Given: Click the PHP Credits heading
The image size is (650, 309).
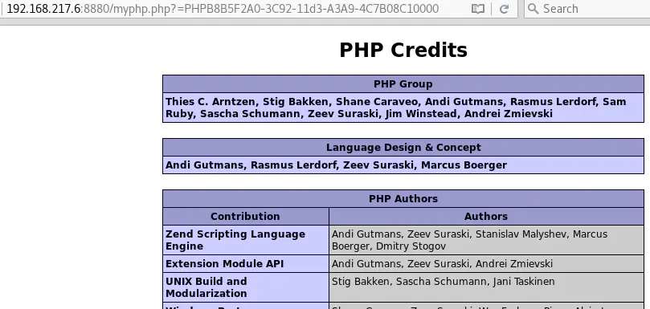Looking at the screenshot, I should pyautogui.click(x=403, y=50).
